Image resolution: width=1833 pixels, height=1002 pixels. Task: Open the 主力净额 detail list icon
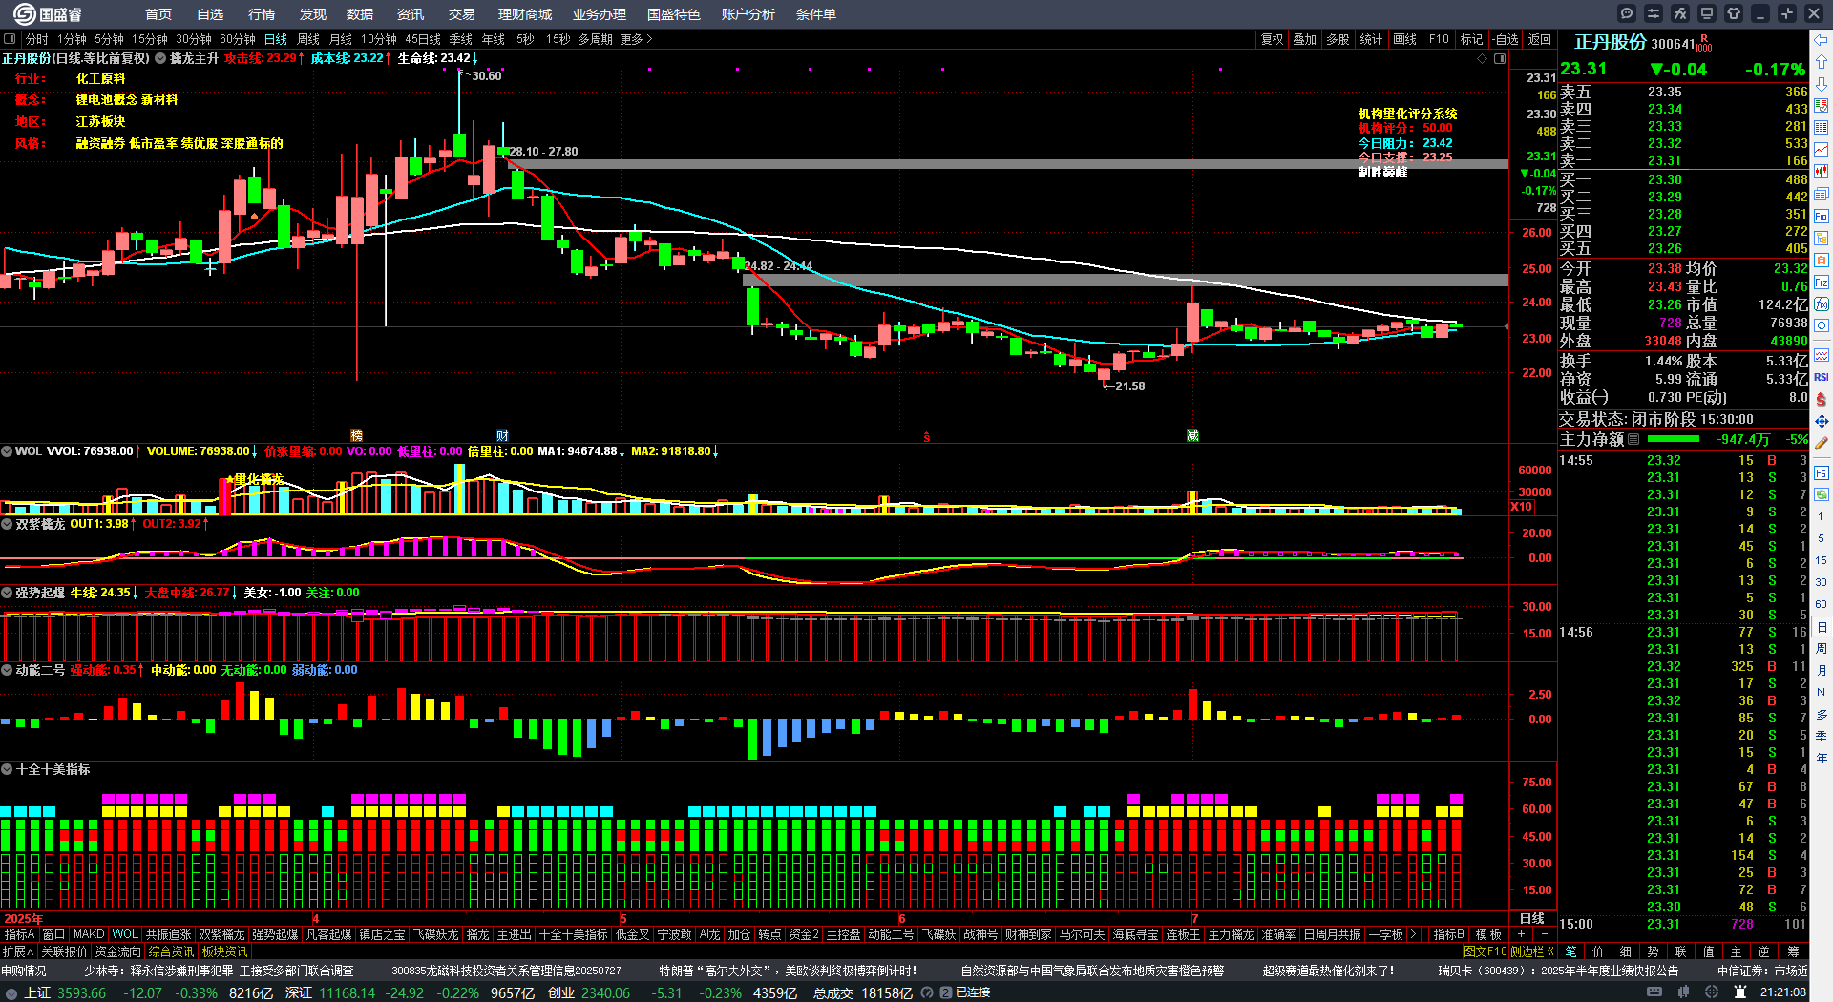[x=1633, y=439]
